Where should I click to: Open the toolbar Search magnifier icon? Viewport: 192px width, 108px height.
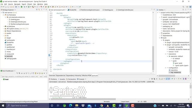pos(183,7)
